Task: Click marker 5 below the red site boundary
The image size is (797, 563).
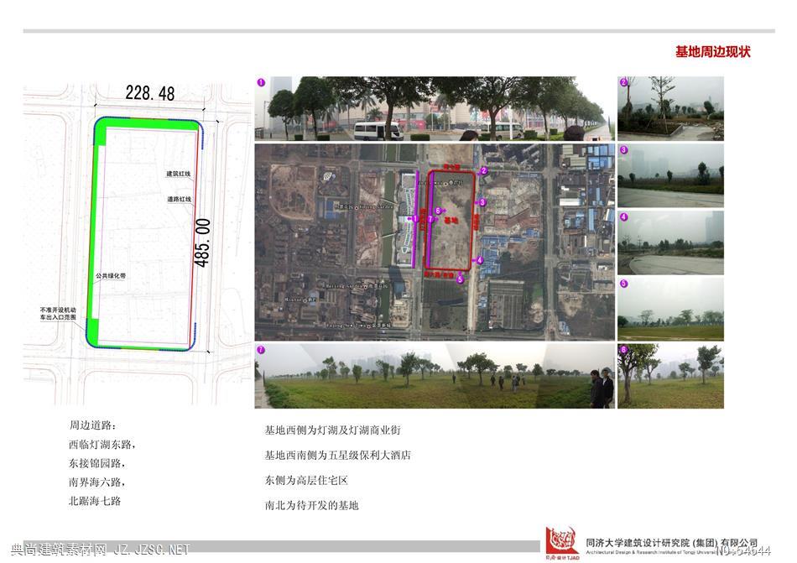Action: click(x=461, y=280)
